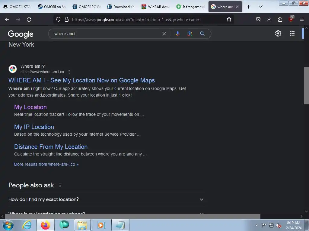This screenshot has width=309, height=231.
Task: Open More results from where-am-i.co
Action: pyautogui.click(x=46, y=164)
